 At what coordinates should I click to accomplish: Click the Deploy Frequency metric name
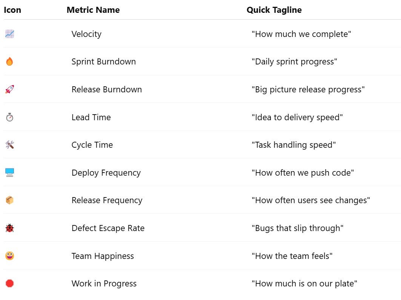tap(106, 173)
